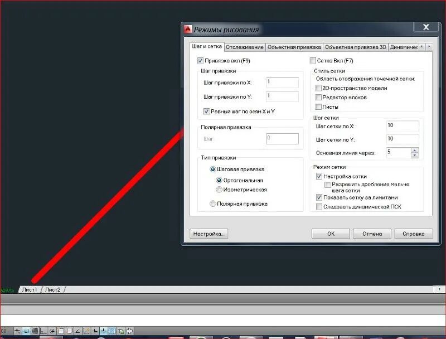
Task: Select Изометрическая snap type
Action: [219, 190]
